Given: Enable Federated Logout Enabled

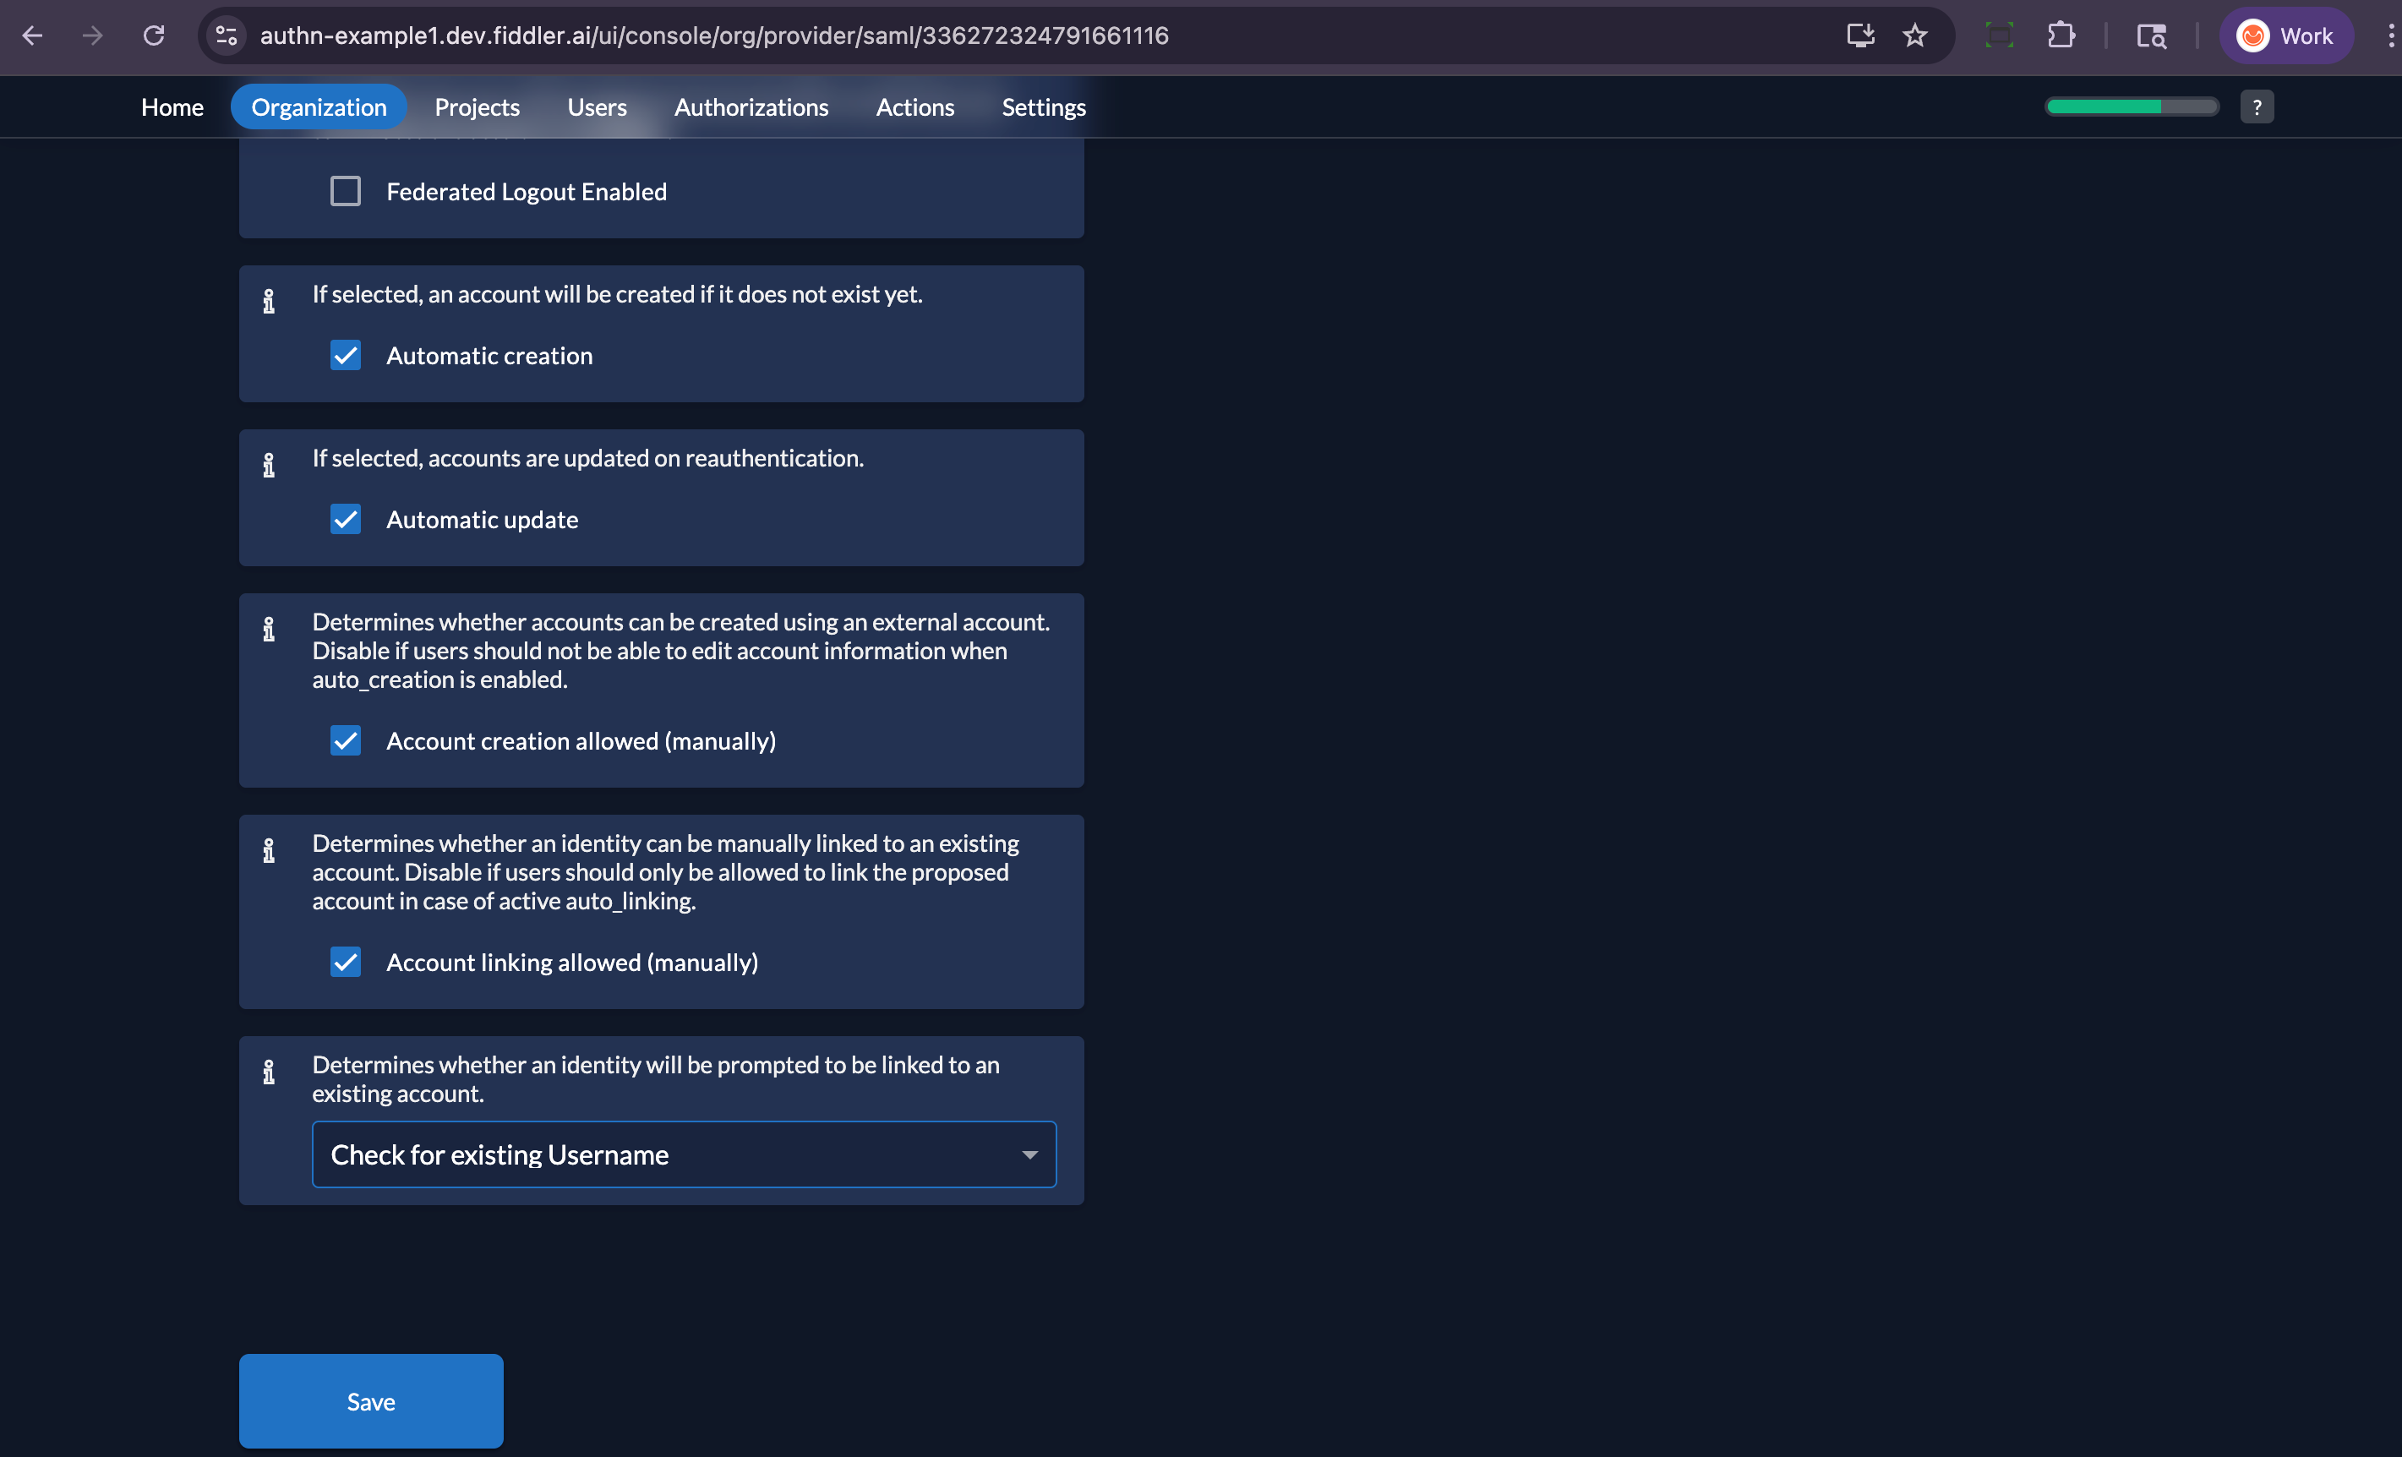Looking at the screenshot, I should [345, 191].
